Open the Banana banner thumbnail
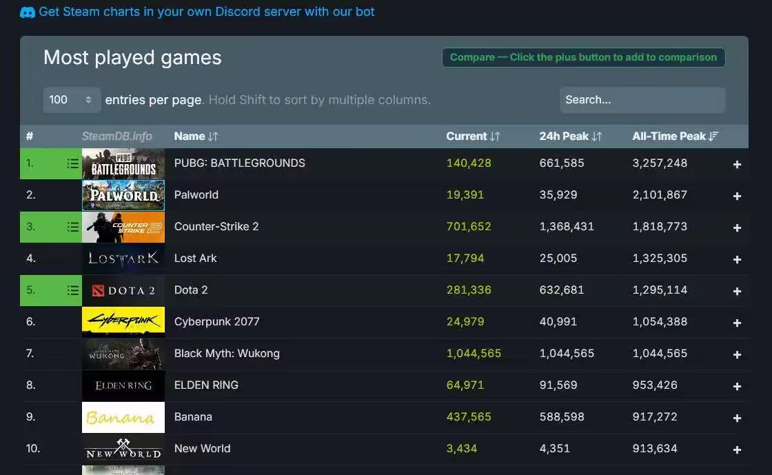Image resolution: width=772 pixels, height=475 pixels. click(x=123, y=417)
